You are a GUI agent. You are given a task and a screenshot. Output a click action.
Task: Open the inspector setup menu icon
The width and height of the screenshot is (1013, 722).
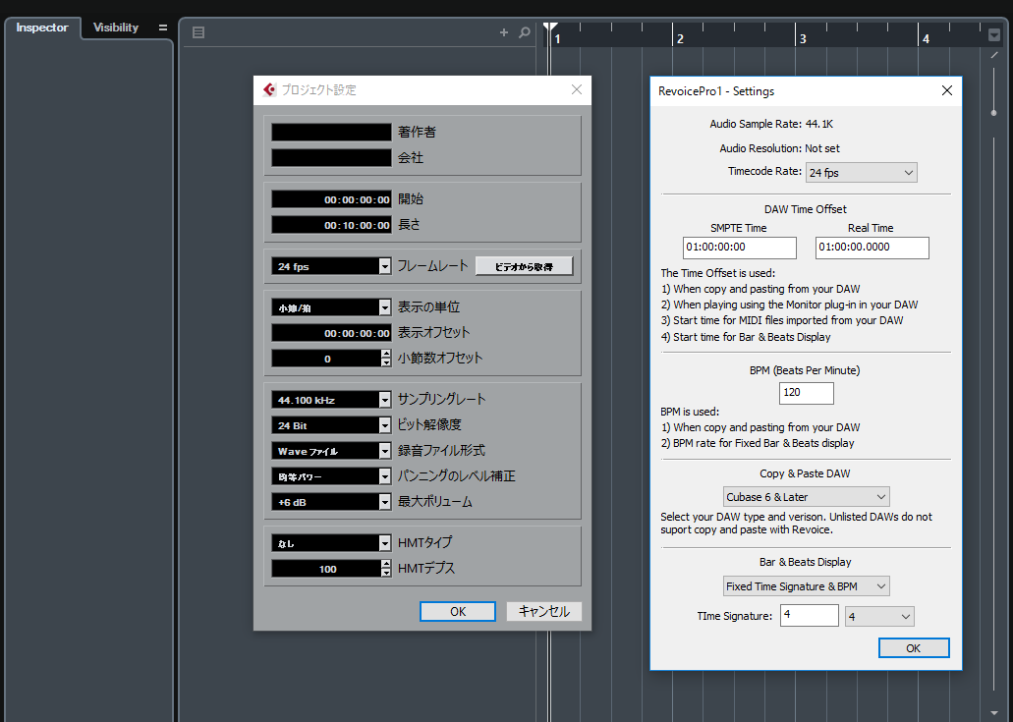pyautogui.click(x=163, y=28)
